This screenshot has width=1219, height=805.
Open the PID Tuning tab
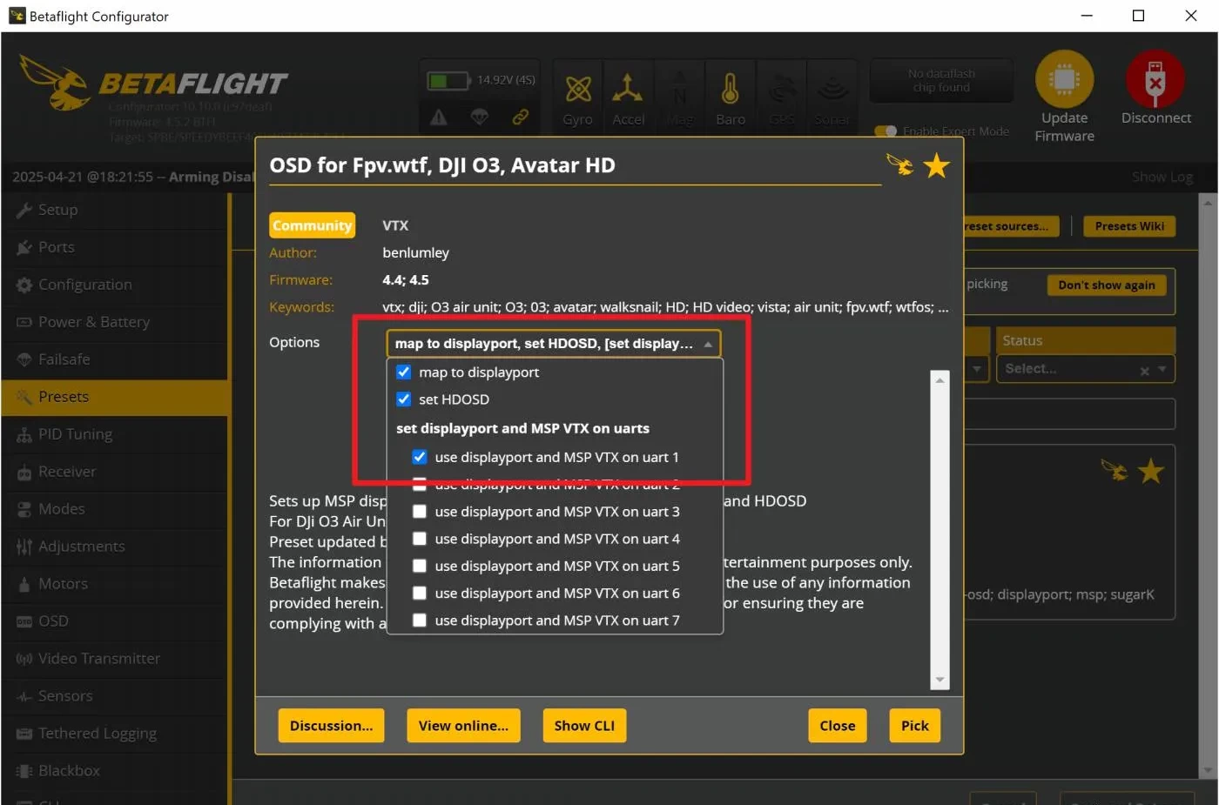pos(114,434)
